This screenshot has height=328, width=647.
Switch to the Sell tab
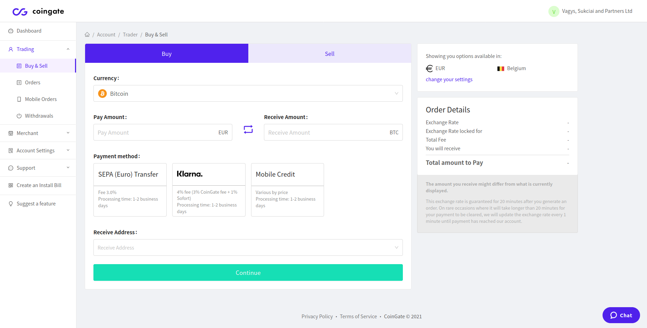point(330,53)
